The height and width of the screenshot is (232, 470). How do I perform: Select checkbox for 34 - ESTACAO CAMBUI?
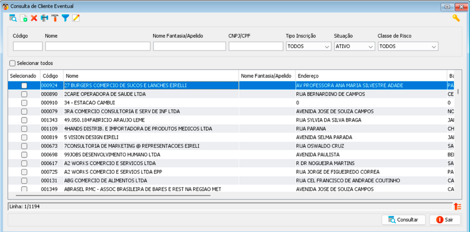point(24,103)
